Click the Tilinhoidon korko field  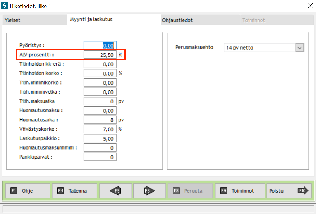[100, 73]
